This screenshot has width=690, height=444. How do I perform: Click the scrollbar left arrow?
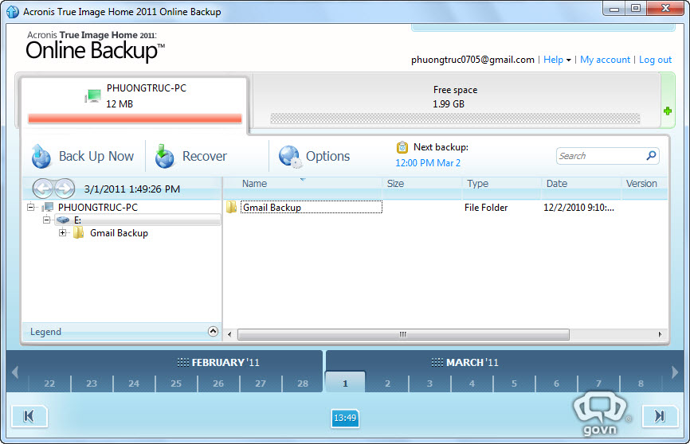coord(229,334)
